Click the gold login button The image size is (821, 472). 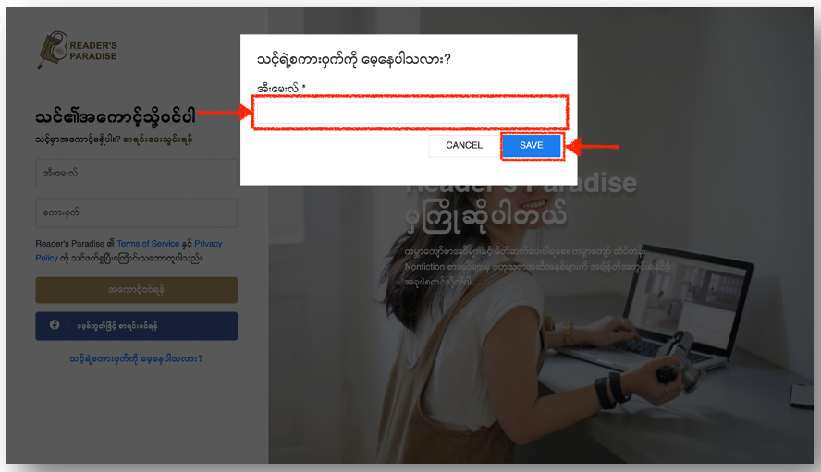click(x=136, y=290)
